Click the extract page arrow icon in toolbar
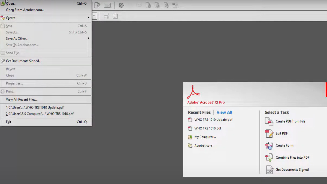Viewport: 327px width, 184px height. click(x=166, y=5)
